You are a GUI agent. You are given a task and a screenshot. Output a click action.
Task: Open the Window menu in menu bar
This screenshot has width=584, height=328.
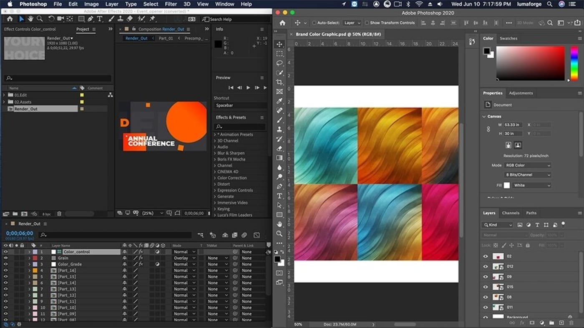pyautogui.click(x=224, y=4)
